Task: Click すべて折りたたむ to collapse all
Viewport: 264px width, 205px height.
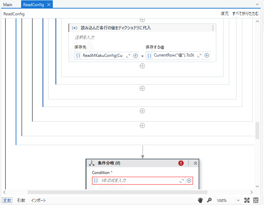Action: click(245, 14)
